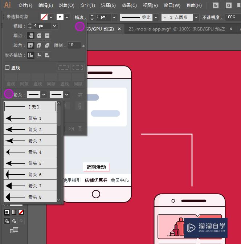This screenshot has height=244, width=241.
Task: Select the projecting cap endpoint icon
Action: [x=47, y=36]
